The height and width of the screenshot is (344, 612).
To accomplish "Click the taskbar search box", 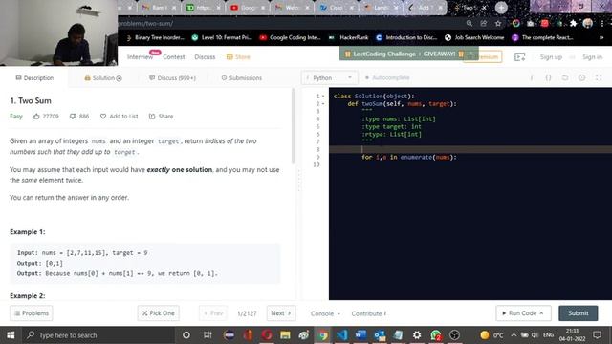I will pyautogui.click(x=98, y=335).
